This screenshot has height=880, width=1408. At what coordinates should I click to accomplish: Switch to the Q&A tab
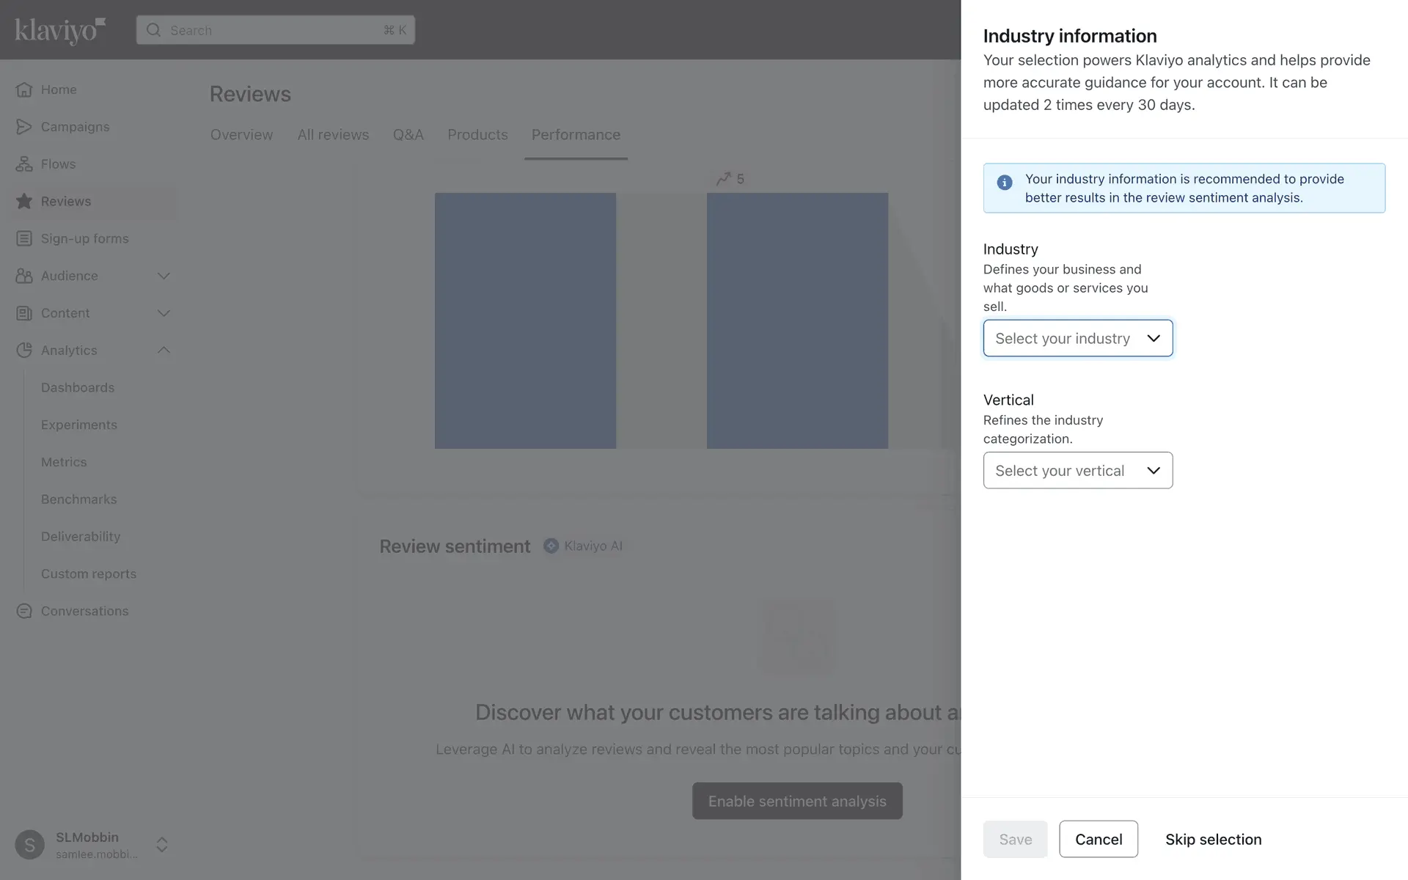[408, 135]
